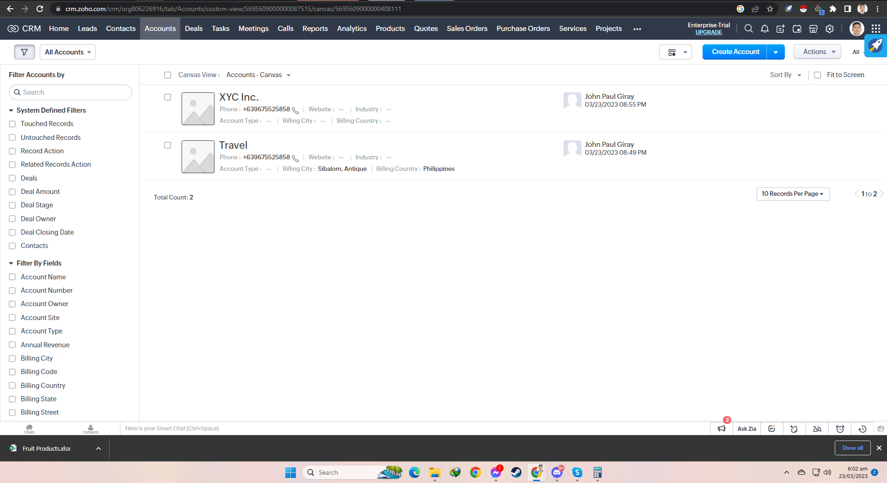Enable Account Name field filter

point(12,277)
